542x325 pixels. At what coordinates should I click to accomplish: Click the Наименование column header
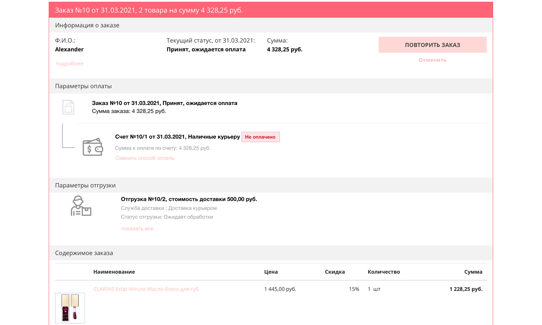pyautogui.click(x=114, y=272)
